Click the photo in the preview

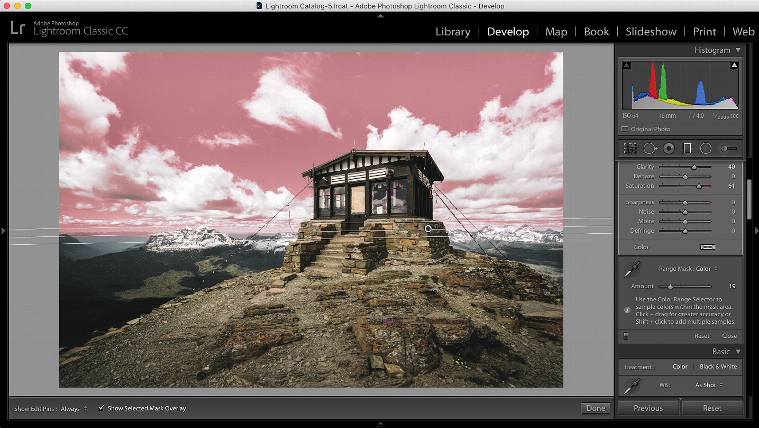pyautogui.click(x=311, y=219)
